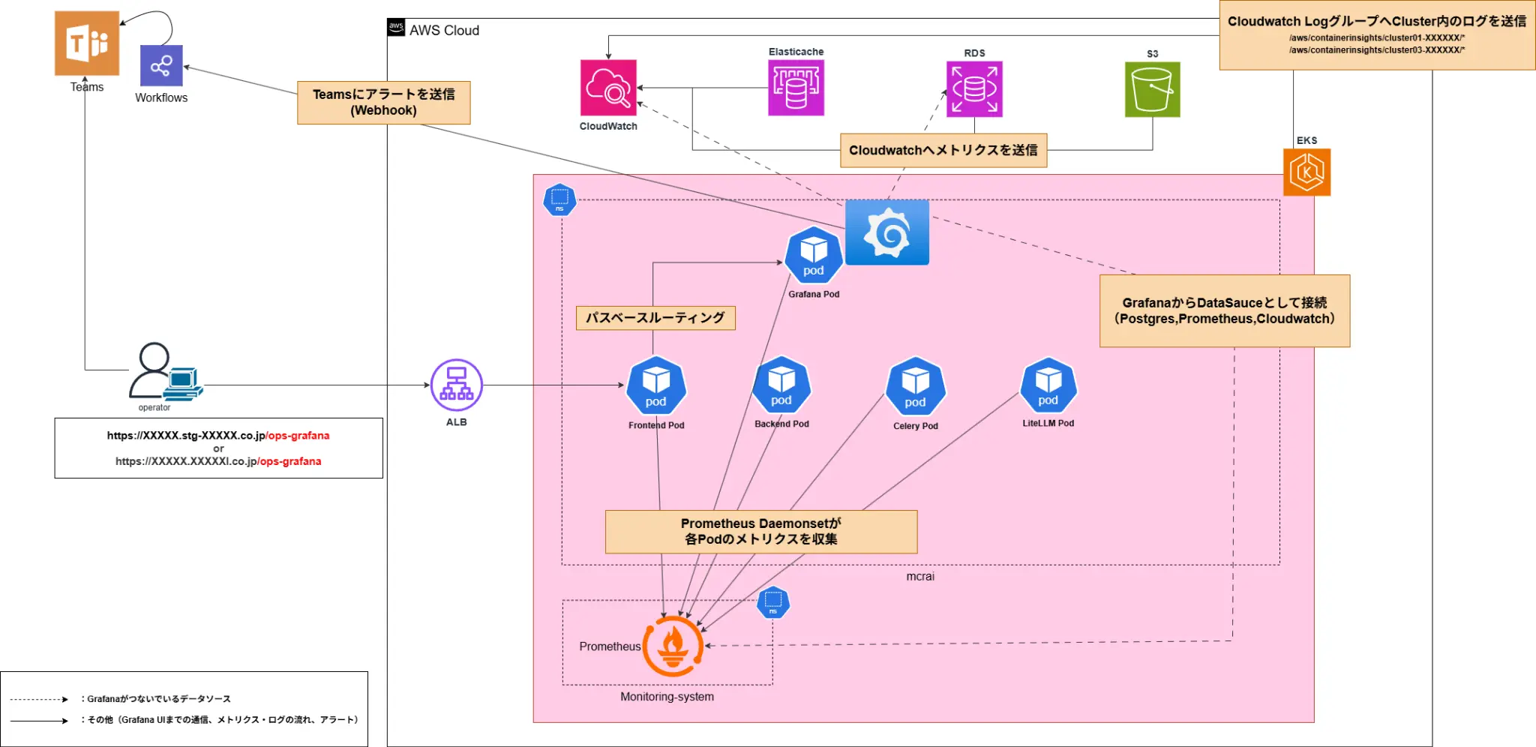Select the CloudWatch service icon
The height and width of the screenshot is (747, 1536).
coord(607,87)
